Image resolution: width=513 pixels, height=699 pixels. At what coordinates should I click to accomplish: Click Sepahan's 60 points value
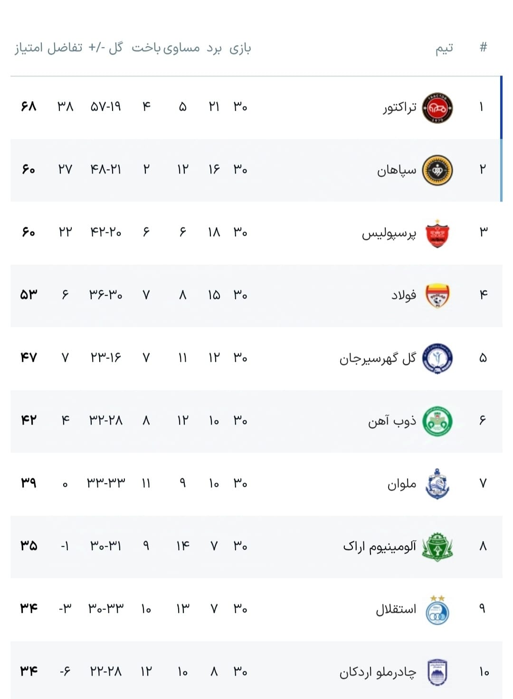(x=28, y=169)
